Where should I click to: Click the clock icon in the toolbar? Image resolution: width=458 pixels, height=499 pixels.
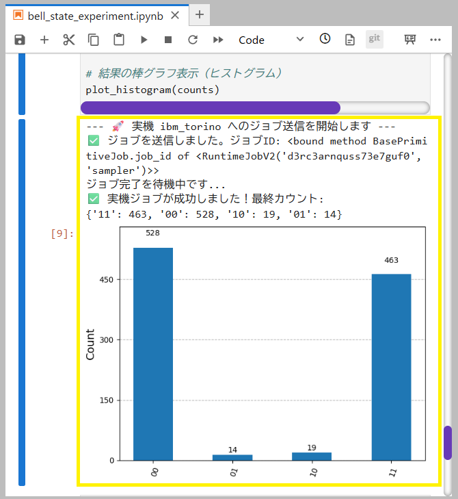[325, 39]
